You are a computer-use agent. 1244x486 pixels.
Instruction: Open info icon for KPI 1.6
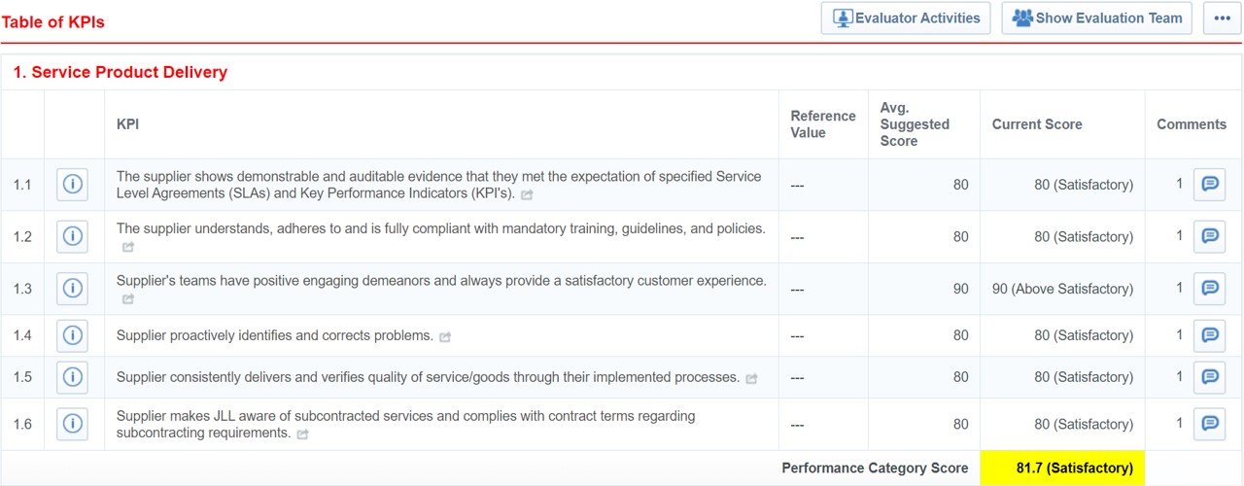(72, 424)
